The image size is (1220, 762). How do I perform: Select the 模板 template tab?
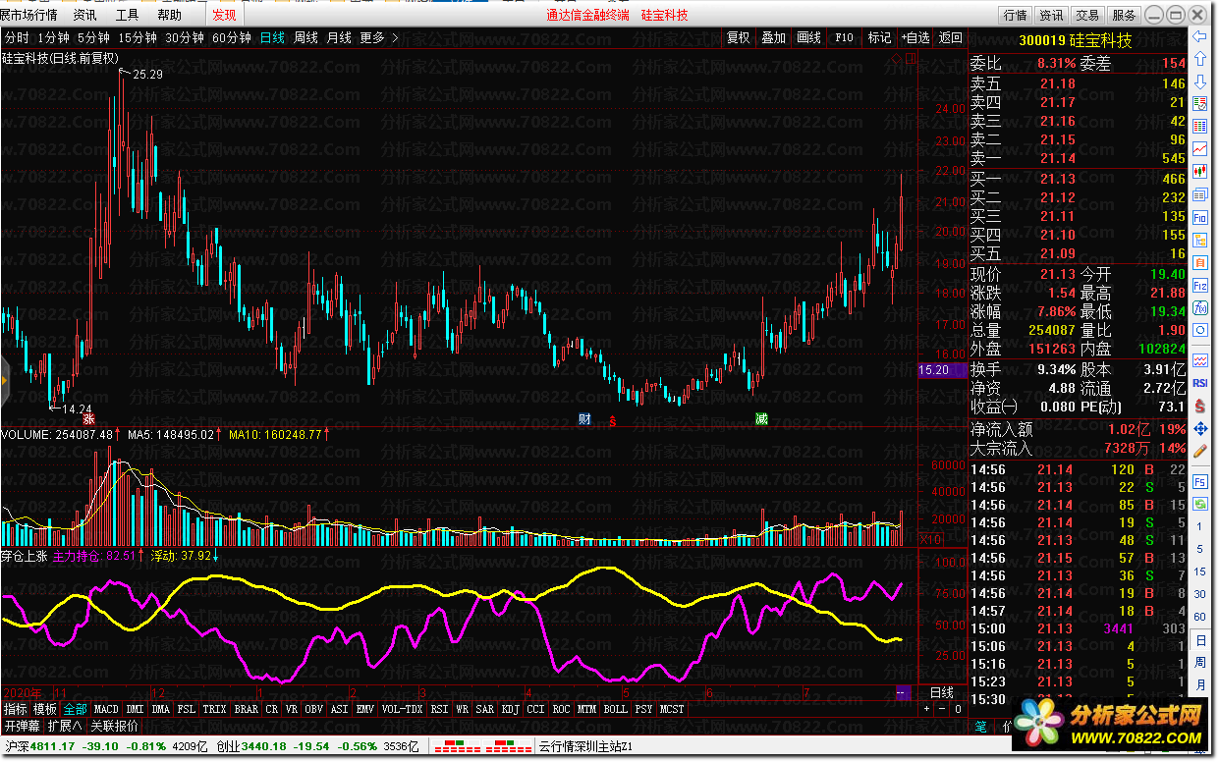45,708
